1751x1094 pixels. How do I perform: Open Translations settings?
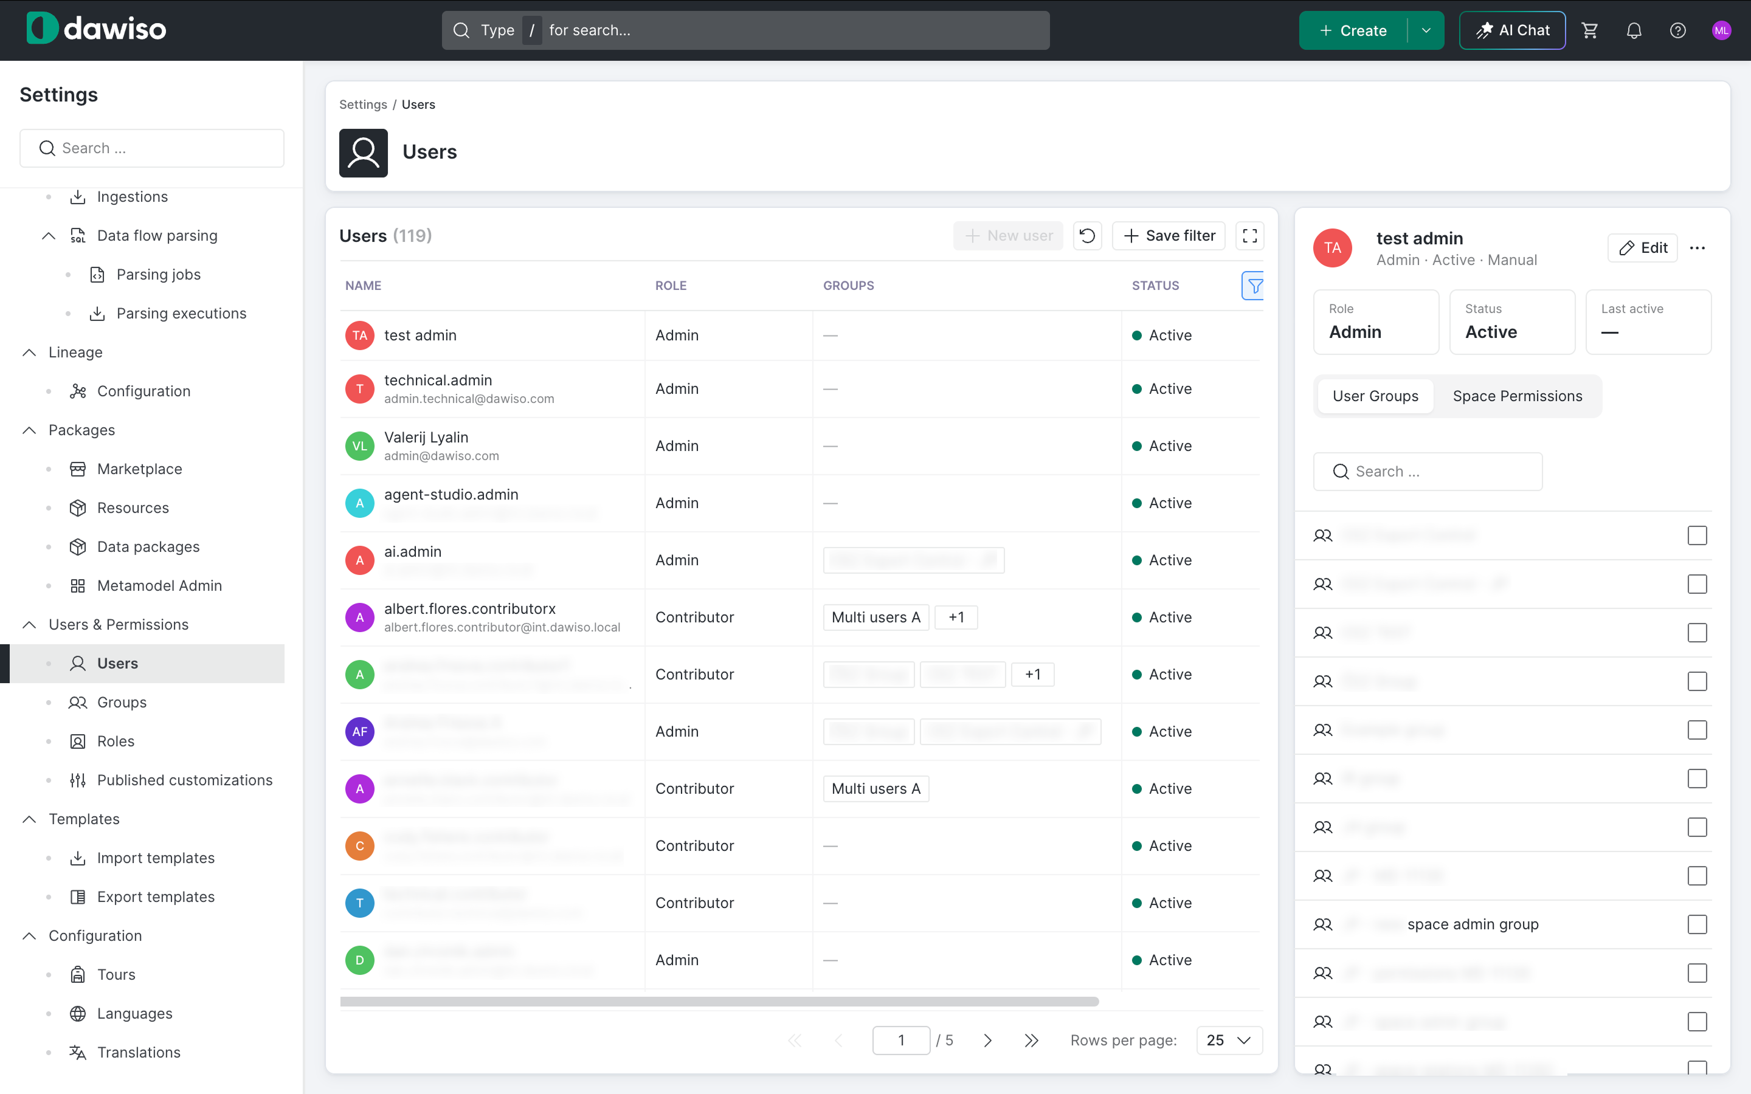tap(139, 1052)
